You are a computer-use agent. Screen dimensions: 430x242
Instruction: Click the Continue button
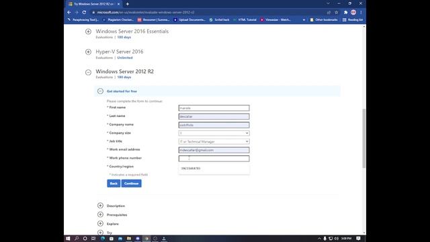tap(132, 184)
